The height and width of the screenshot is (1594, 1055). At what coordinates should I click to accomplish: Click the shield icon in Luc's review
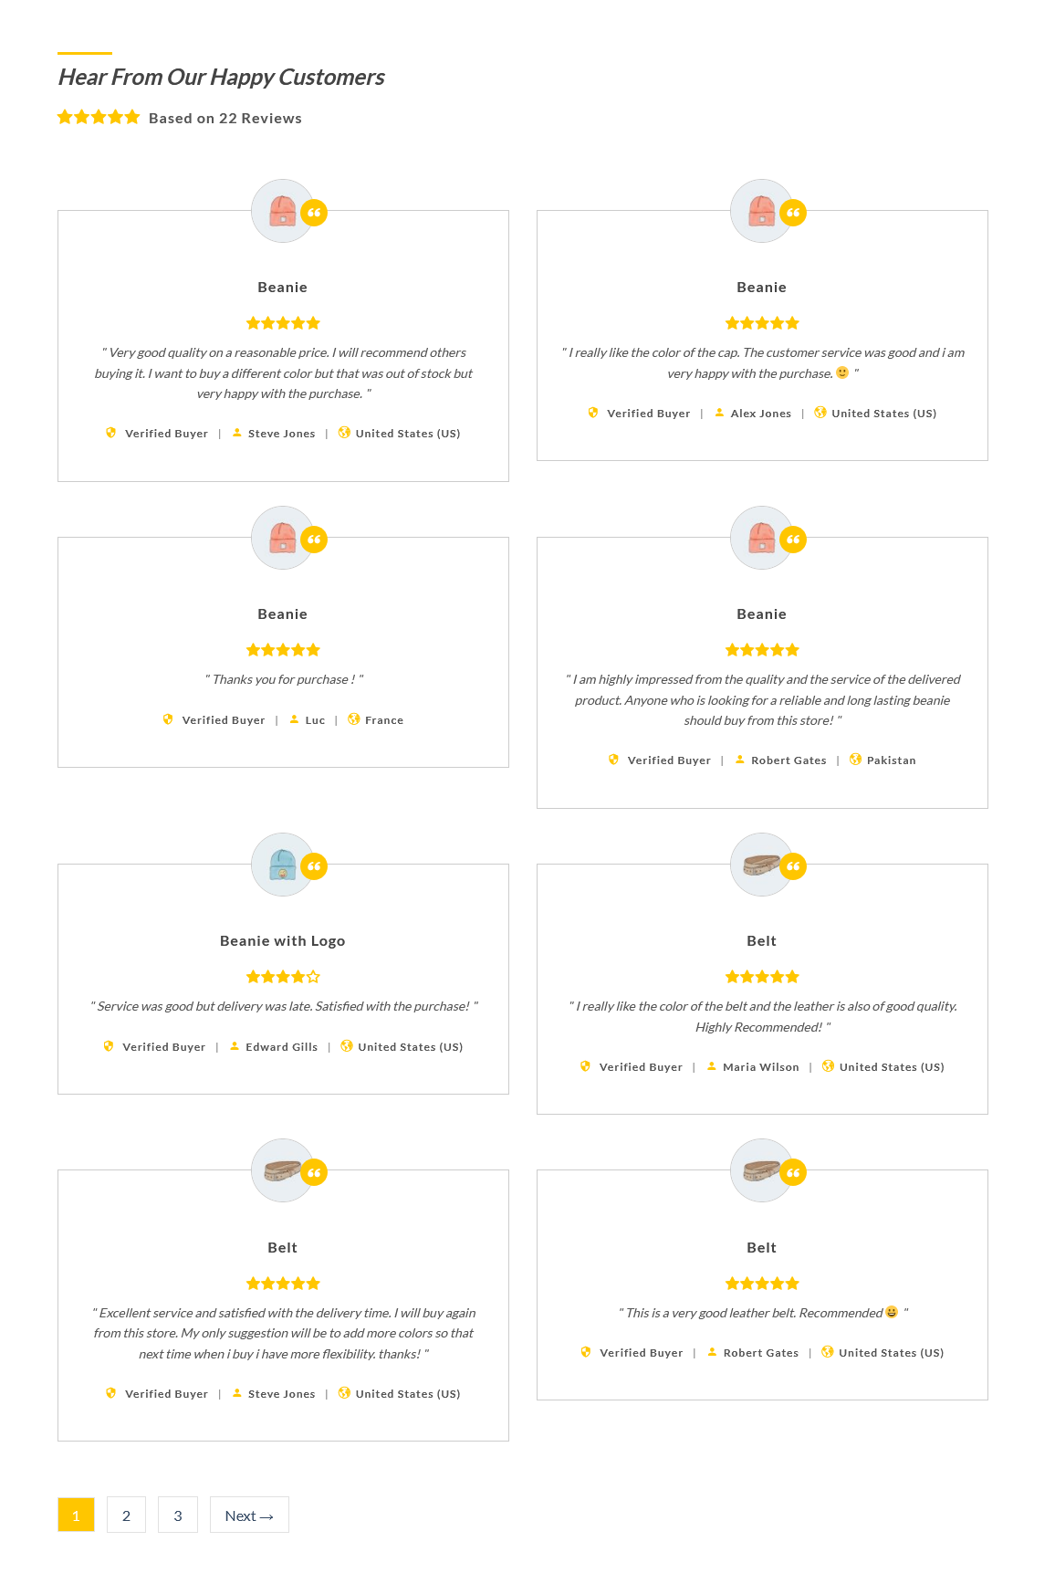tap(168, 719)
